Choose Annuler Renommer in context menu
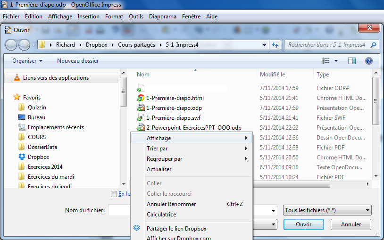This screenshot has width=384, height=240. tap(191, 204)
